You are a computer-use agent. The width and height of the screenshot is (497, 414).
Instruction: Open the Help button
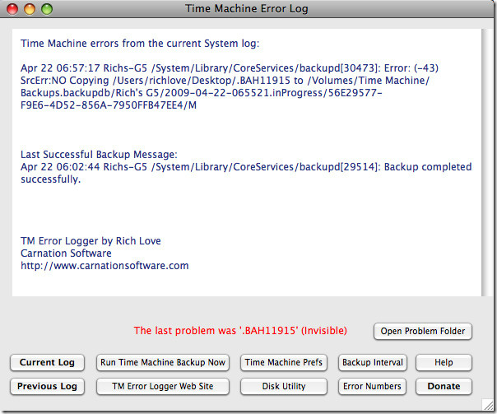(x=444, y=362)
